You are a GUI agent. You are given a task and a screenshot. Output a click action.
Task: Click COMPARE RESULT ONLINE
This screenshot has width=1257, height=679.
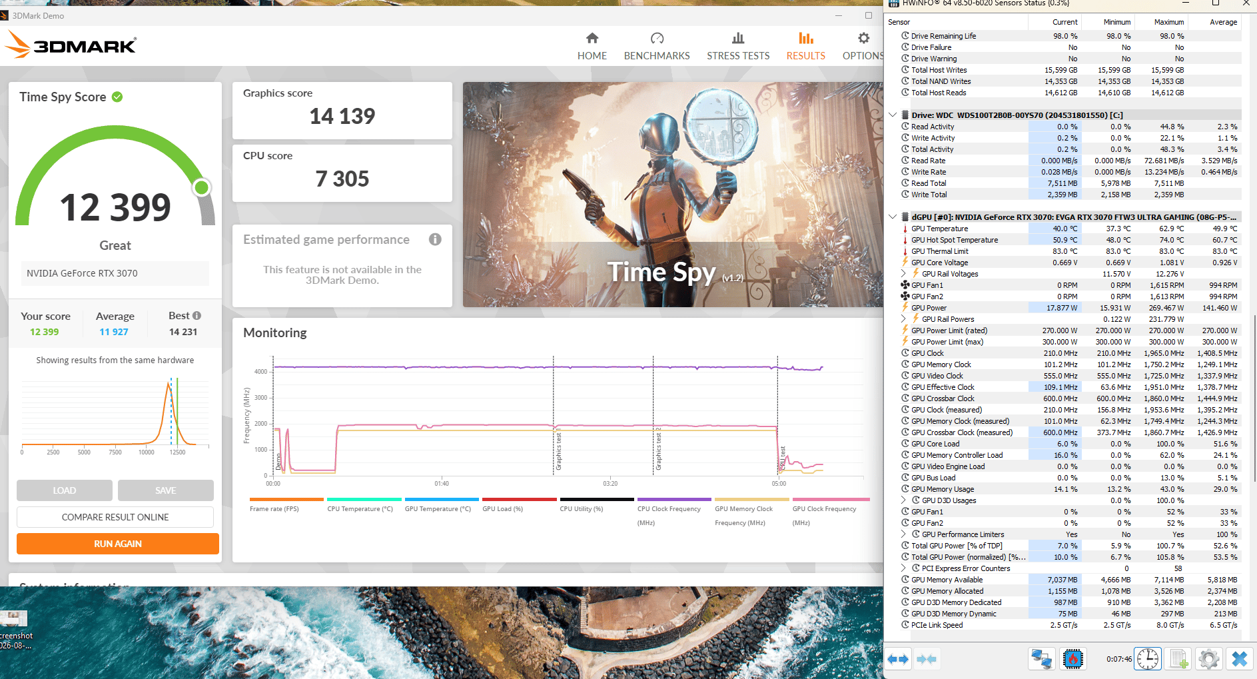115,517
